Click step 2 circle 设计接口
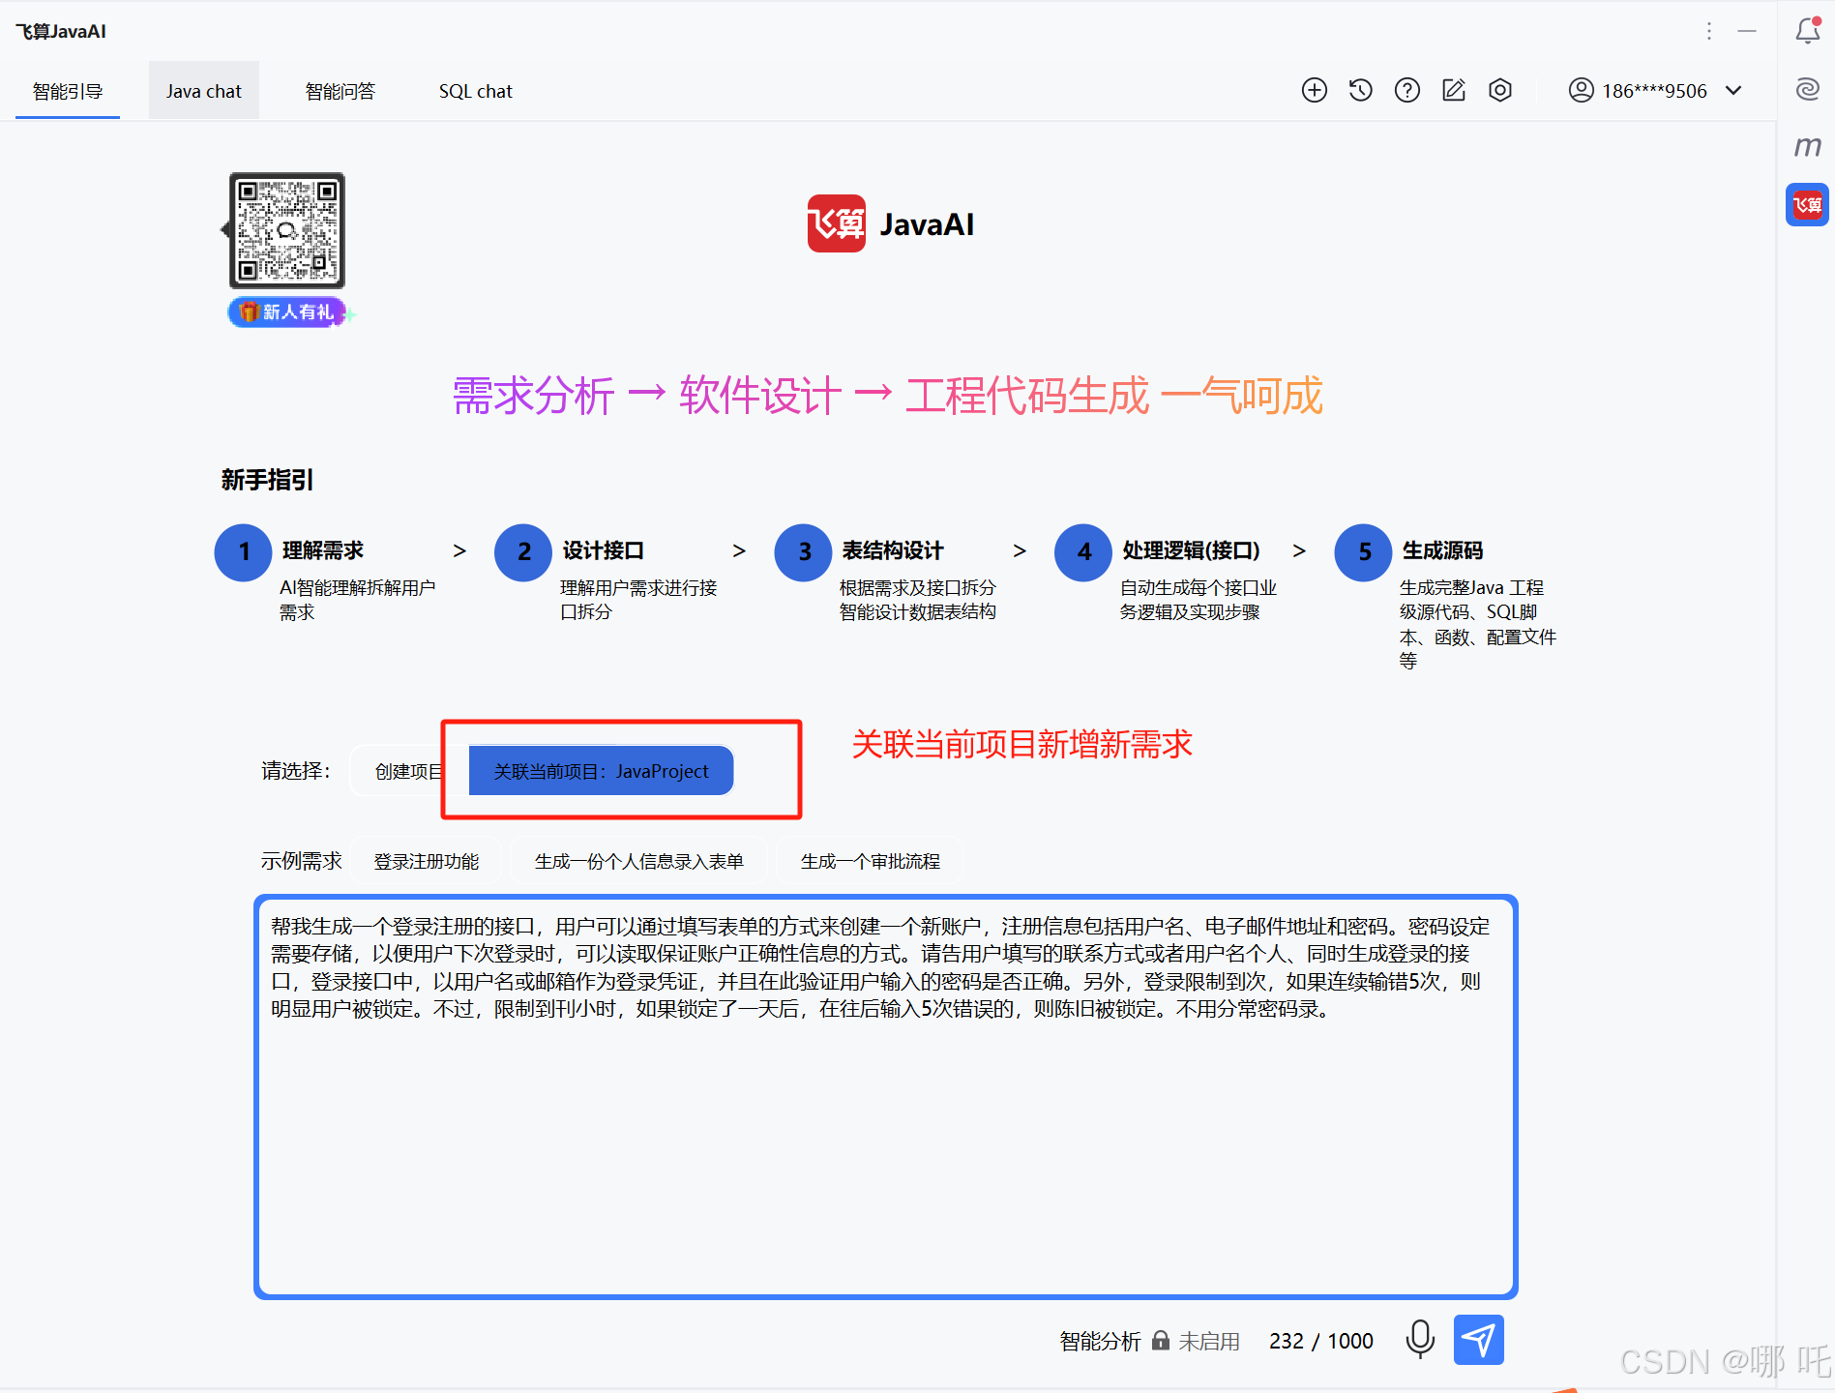 [x=523, y=552]
